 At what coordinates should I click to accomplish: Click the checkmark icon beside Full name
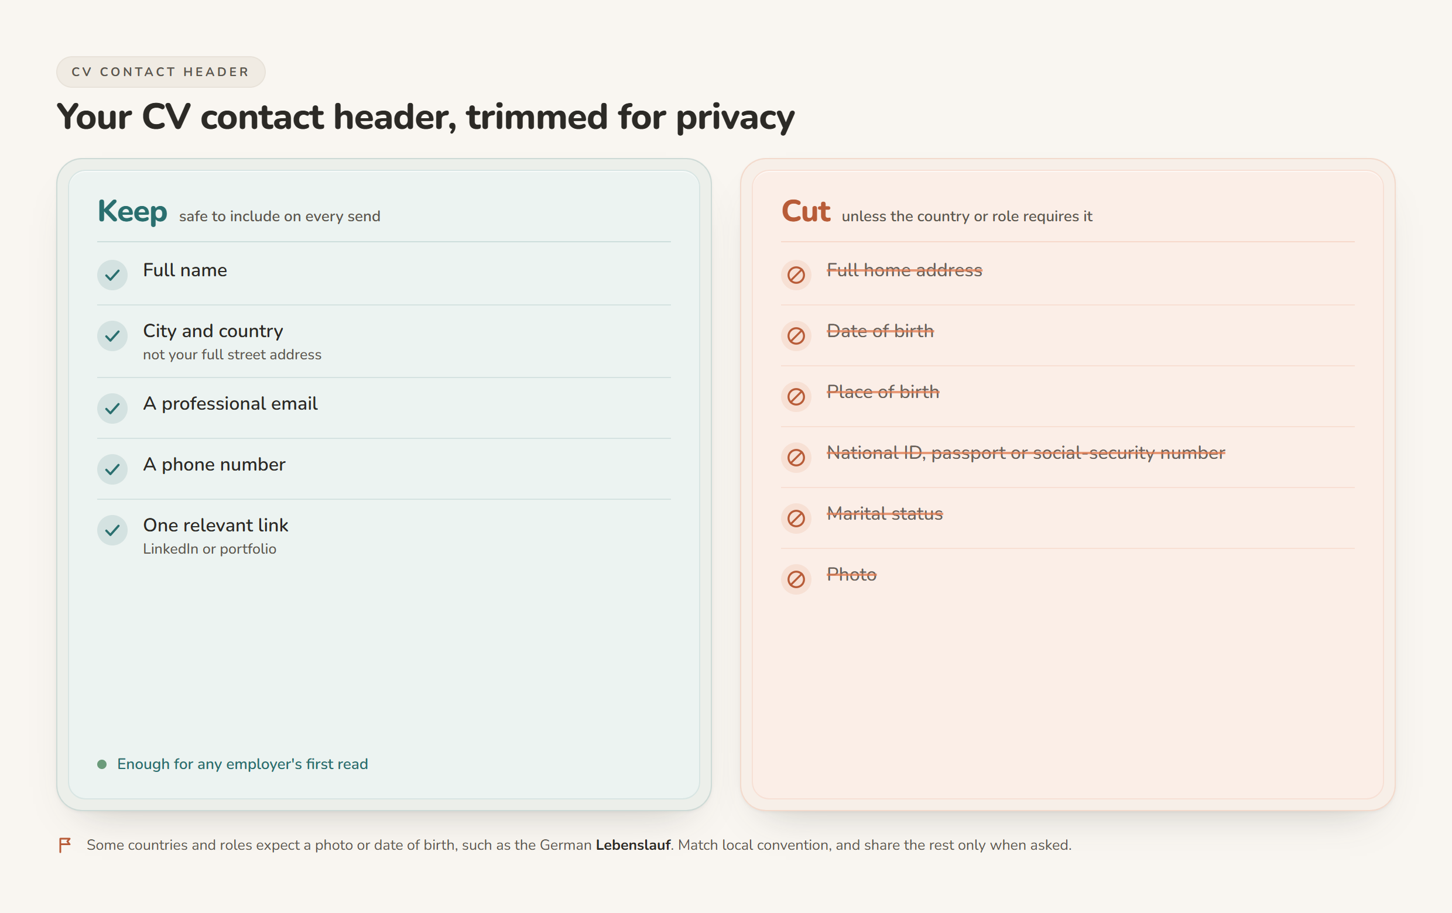tap(112, 275)
